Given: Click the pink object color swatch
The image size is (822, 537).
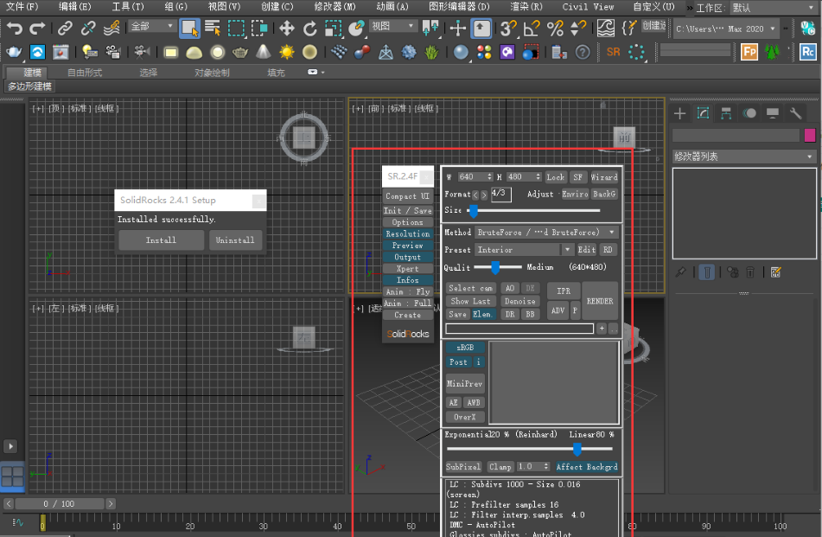Looking at the screenshot, I should coord(809,135).
